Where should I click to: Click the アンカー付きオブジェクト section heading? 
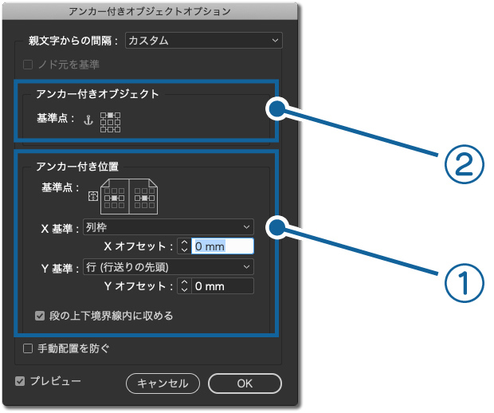point(97,94)
